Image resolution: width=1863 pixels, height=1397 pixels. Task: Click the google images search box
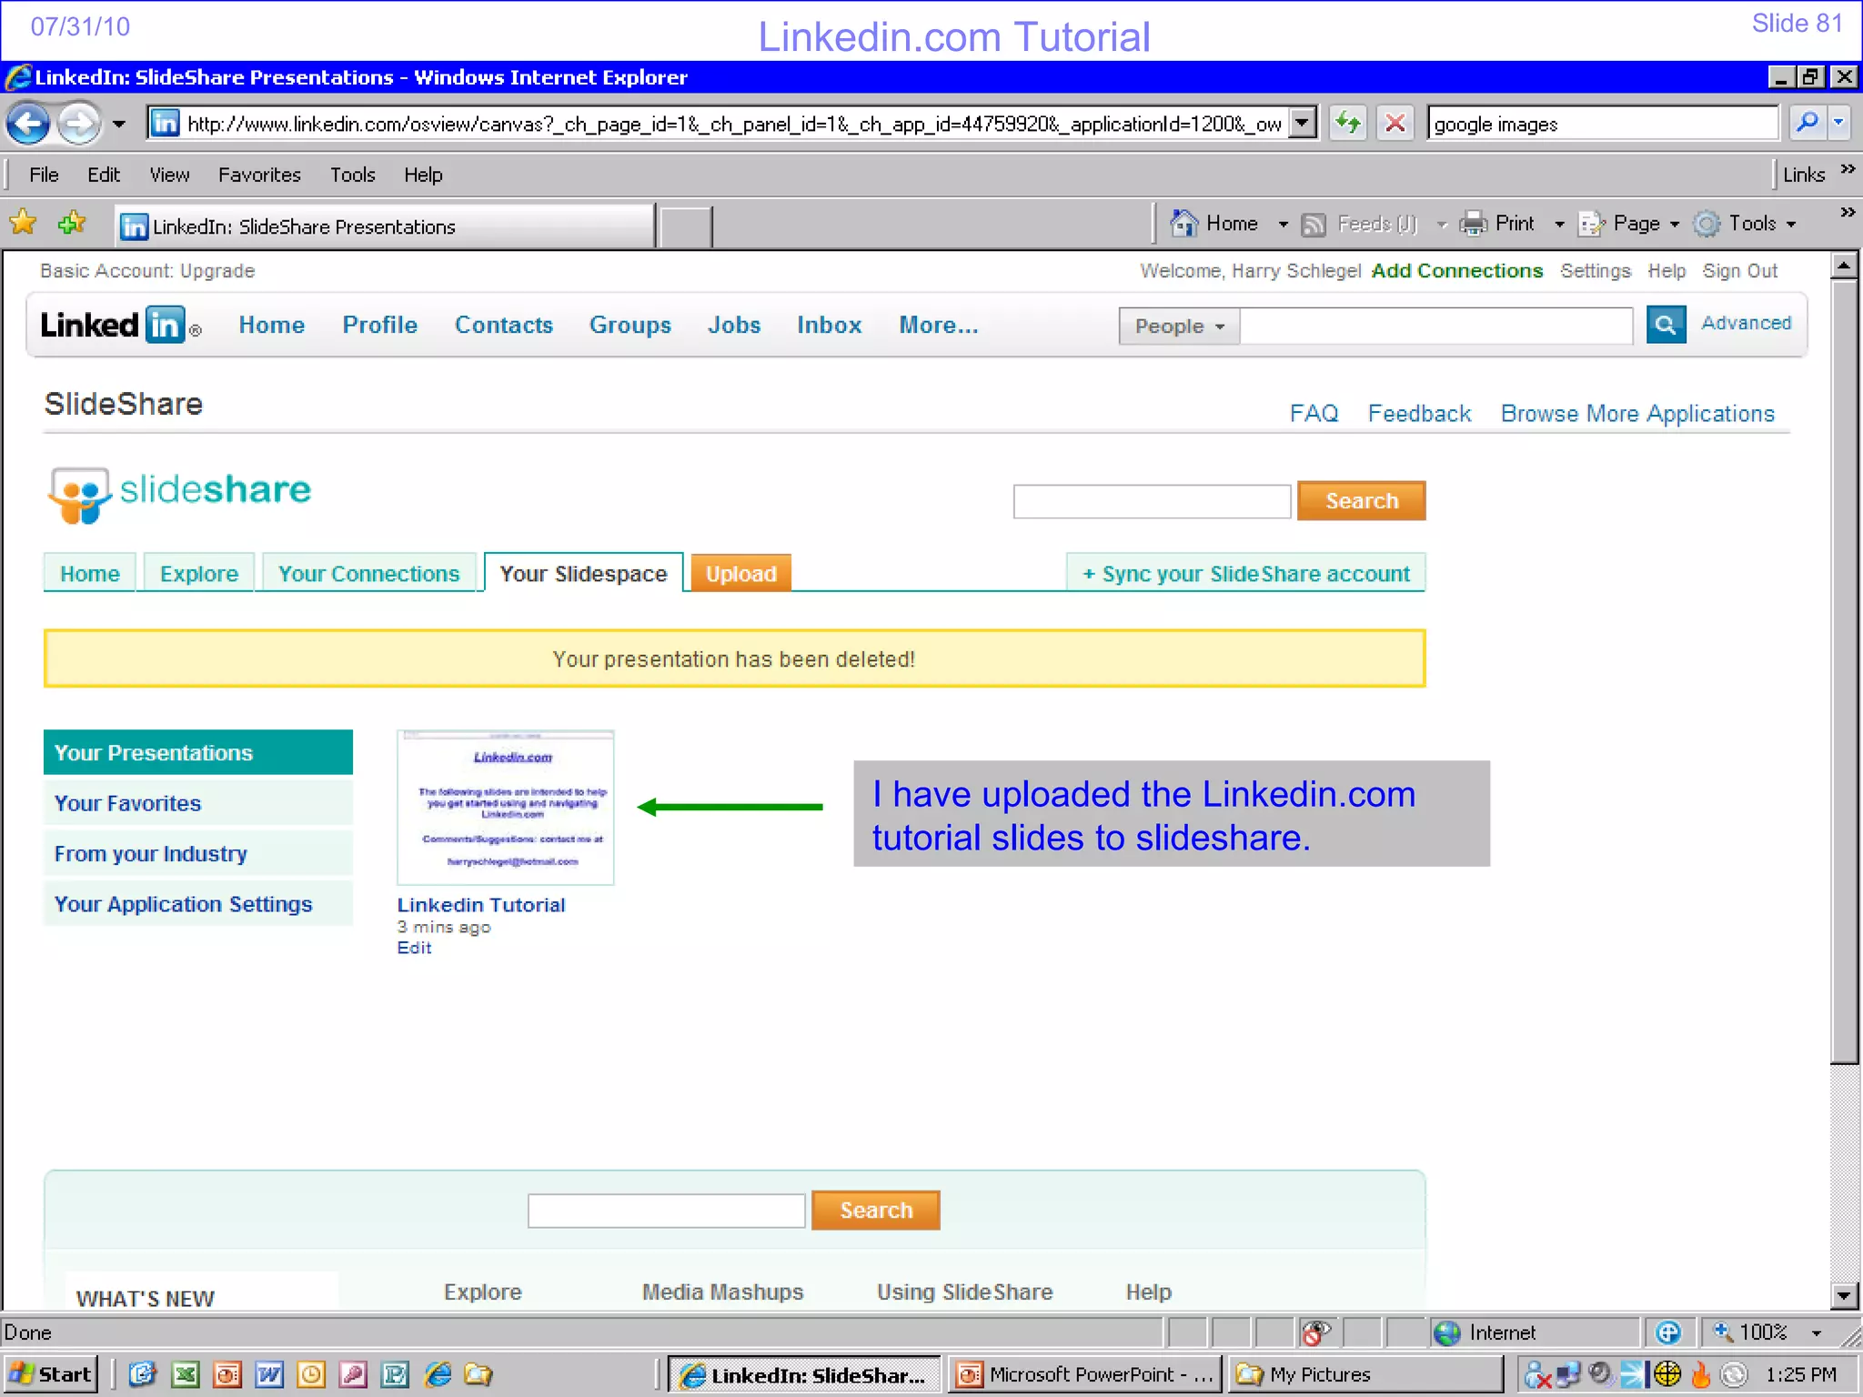tap(1602, 124)
